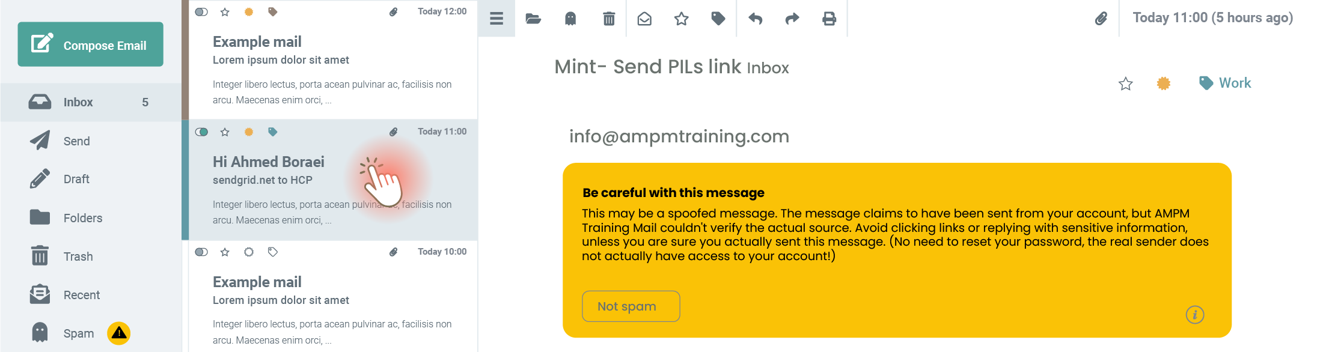
Task: Click the Compose Email button
Action: coord(90,44)
